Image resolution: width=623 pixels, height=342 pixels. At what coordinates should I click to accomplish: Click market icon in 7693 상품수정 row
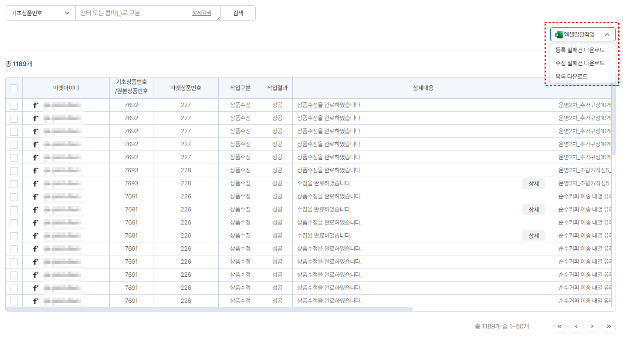tap(36, 171)
